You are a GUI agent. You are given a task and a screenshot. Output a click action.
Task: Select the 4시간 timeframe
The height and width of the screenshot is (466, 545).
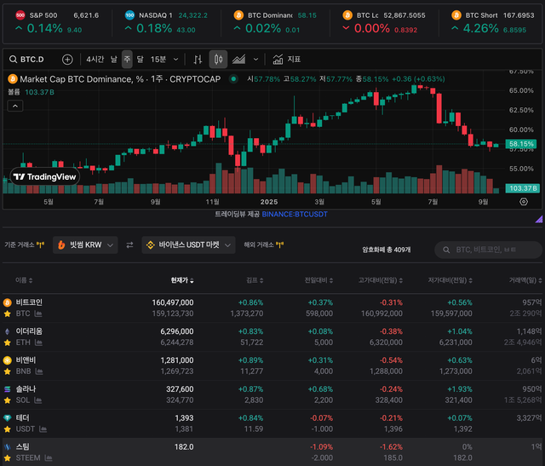point(95,60)
